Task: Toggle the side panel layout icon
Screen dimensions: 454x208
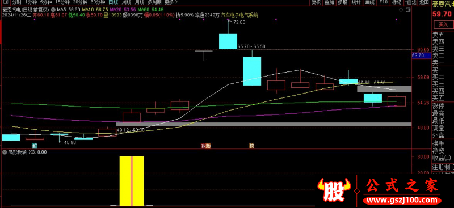Action: pos(408,10)
